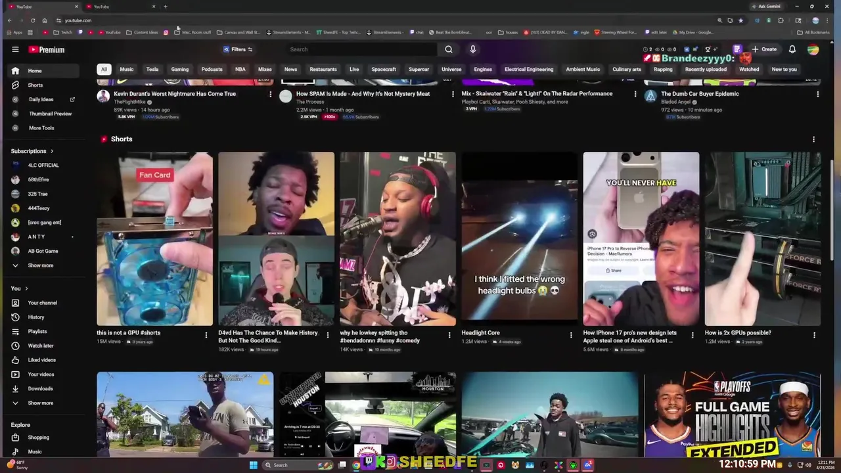Open the YouTube hamburger guide menu
The height and width of the screenshot is (473, 841).
click(15, 49)
